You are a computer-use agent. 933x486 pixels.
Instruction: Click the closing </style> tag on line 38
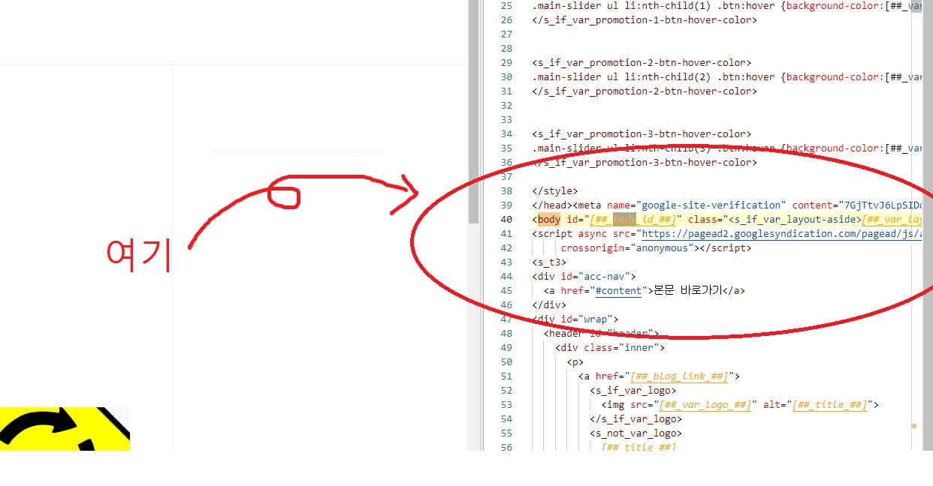point(555,191)
